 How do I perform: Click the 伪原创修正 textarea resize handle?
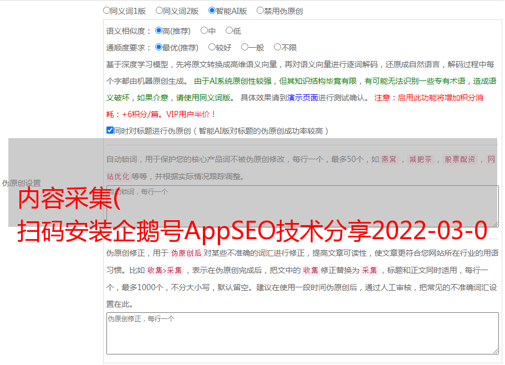pos(495,351)
